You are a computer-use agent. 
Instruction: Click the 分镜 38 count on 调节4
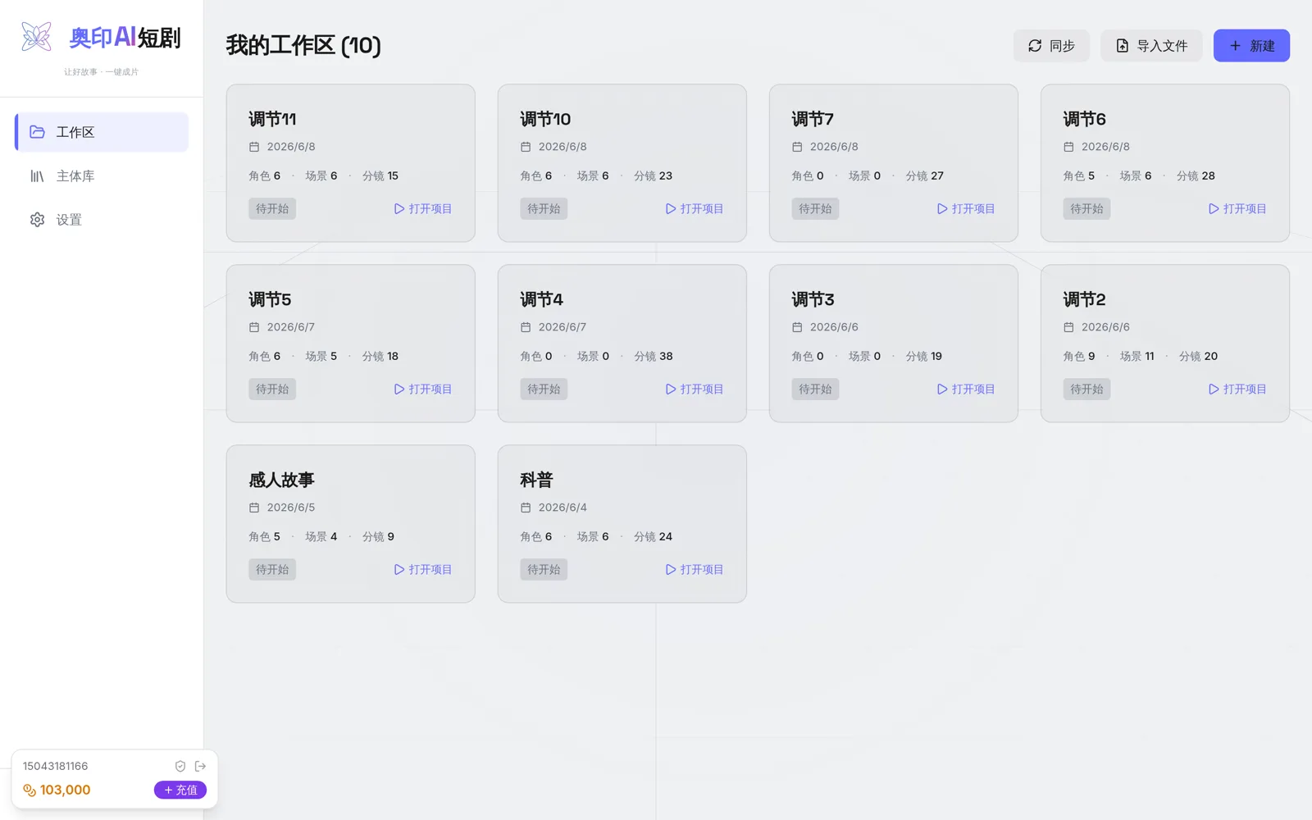[654, 356]
